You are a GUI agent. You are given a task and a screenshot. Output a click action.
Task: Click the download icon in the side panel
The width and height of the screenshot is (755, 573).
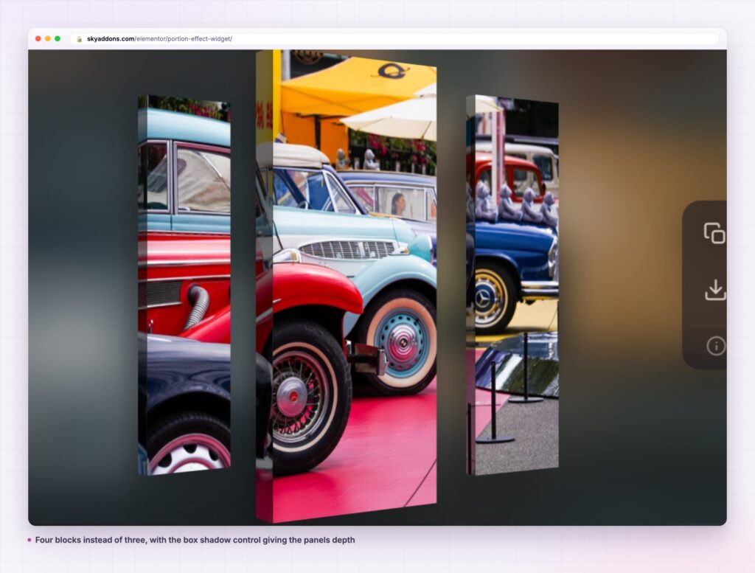pyautogui.click(x=715, y=290)
